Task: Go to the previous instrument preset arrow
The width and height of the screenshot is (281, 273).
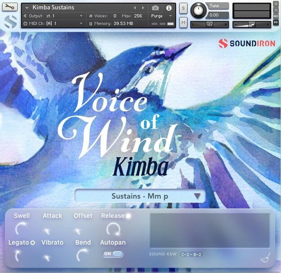Action: coord(135,8)
